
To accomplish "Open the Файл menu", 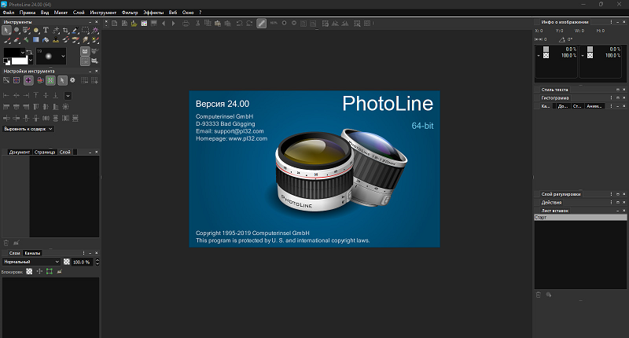I will coord(9,13).
